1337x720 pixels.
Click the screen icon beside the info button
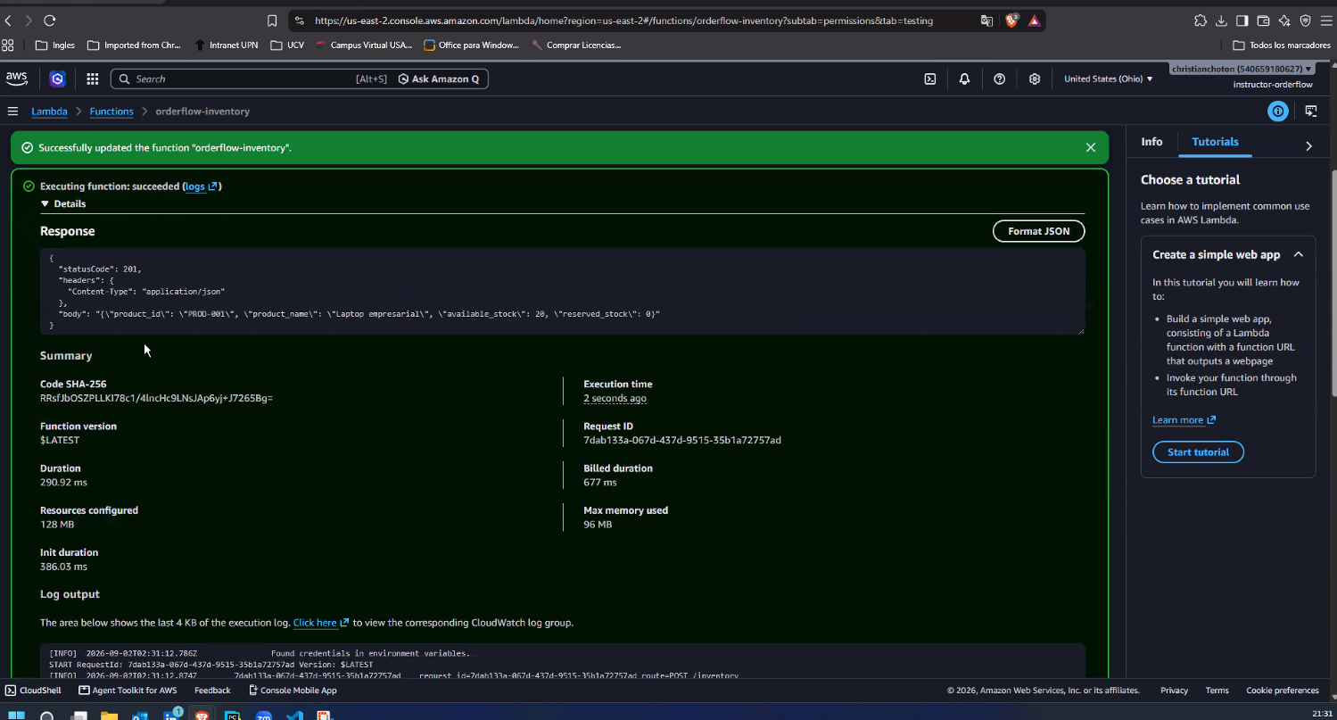click(1311, 112)
